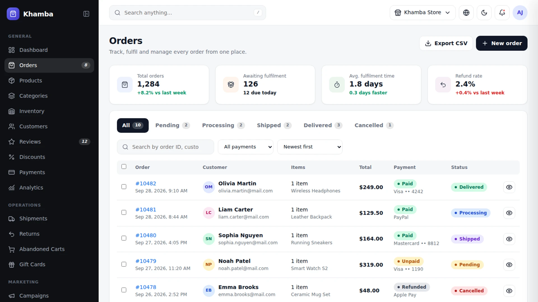
Task: Switch to the Processing tab
Action: tap(223, 125)
